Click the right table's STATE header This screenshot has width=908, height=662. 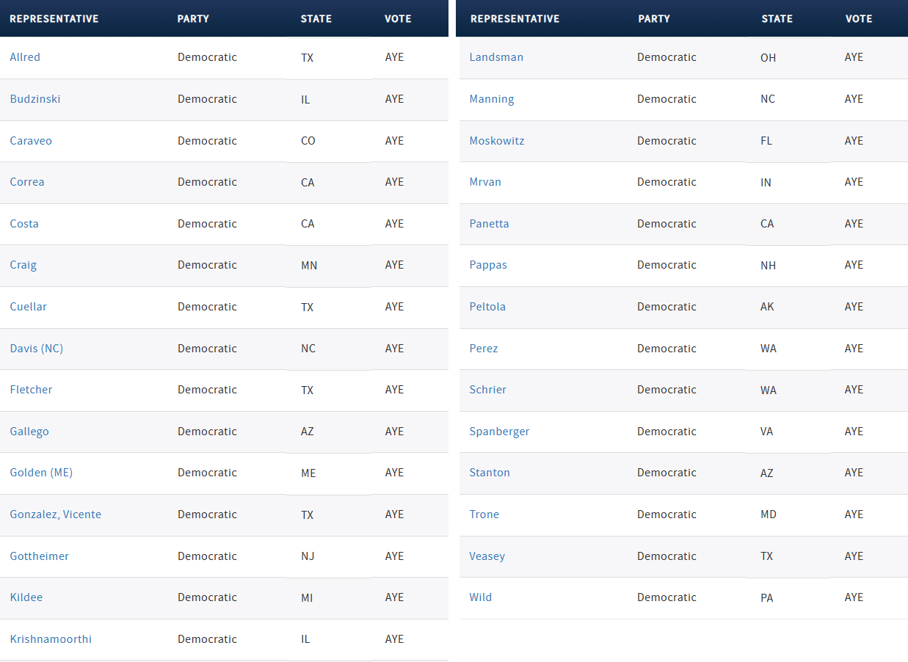(x=777, y=18)
